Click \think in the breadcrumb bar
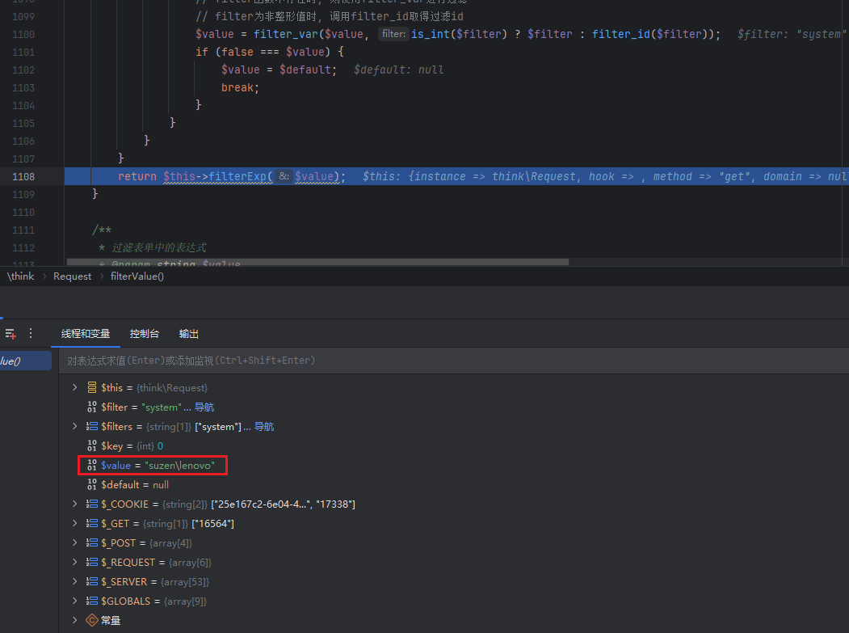Image resolution: width=849 pixels, height=633 pixels. click(20, 276)
